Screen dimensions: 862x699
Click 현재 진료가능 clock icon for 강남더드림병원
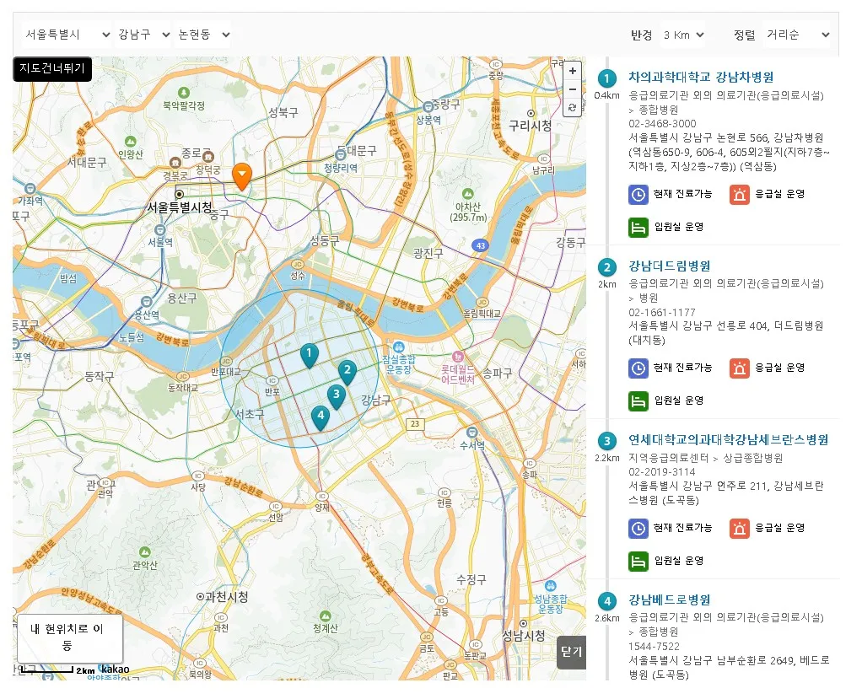[x=638, y=368]
